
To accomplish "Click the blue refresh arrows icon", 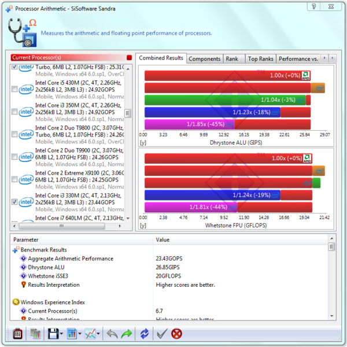I will coord(145,334).
